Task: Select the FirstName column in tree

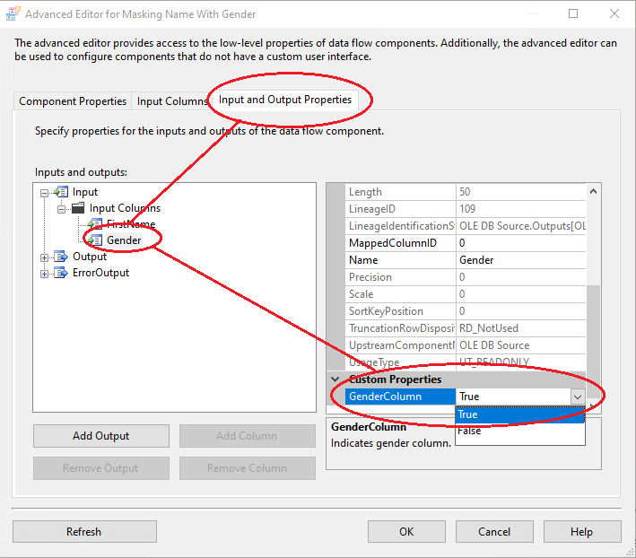Action: pyautogui.click(x=130, y=224)
